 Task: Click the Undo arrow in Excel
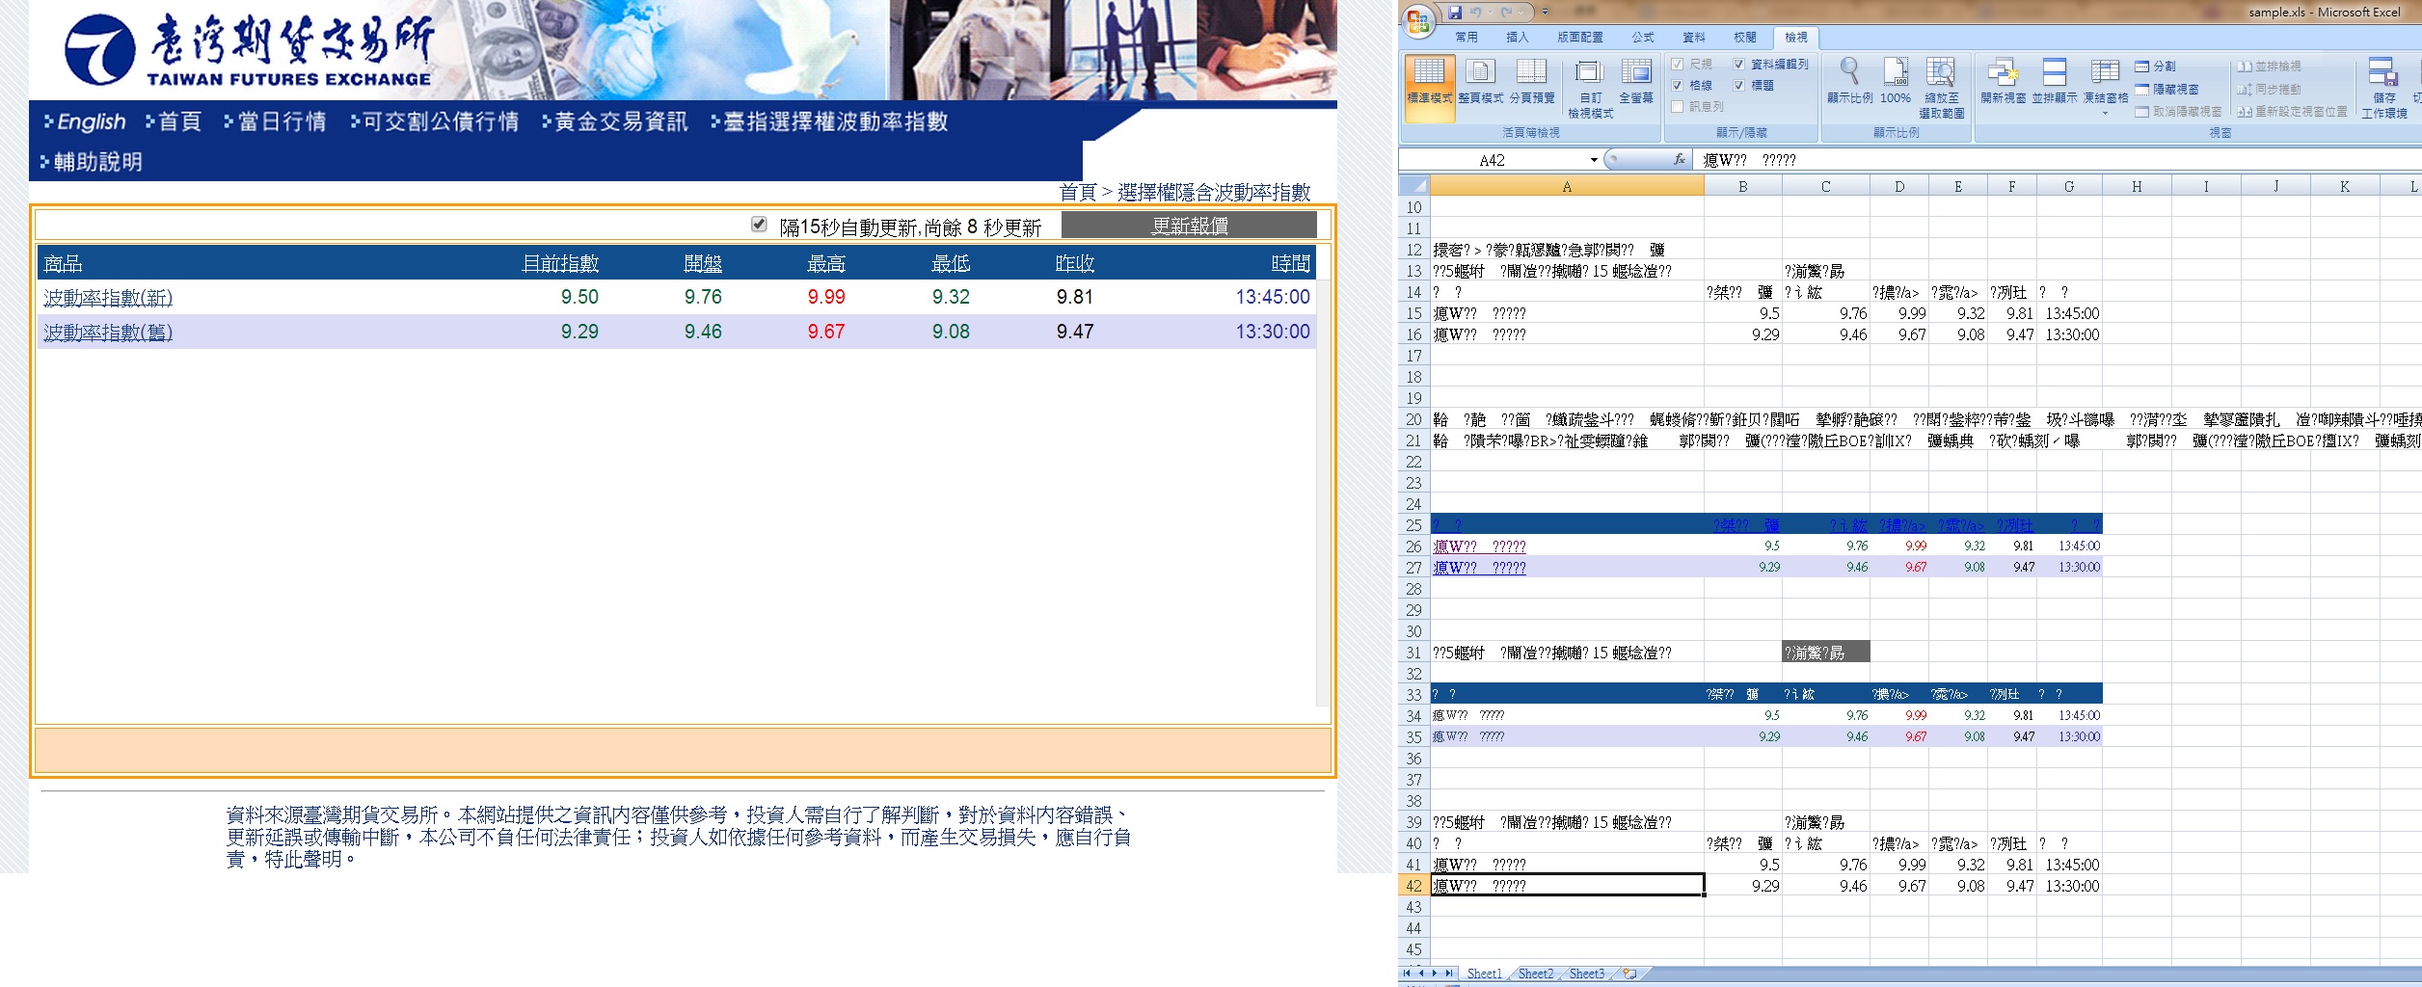tap(1475, 13)
